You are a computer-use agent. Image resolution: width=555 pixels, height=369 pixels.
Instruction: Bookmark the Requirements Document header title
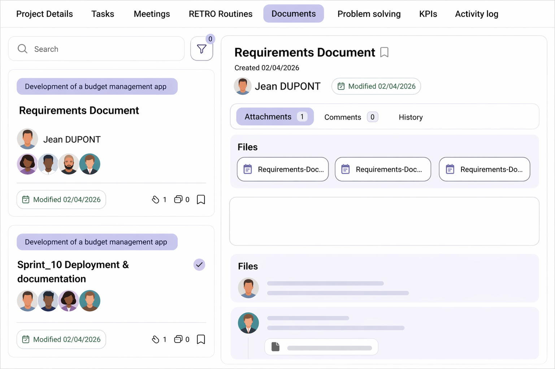click(x=384, y=52)
